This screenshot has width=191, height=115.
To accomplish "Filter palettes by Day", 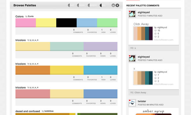I will pos(71,5).
